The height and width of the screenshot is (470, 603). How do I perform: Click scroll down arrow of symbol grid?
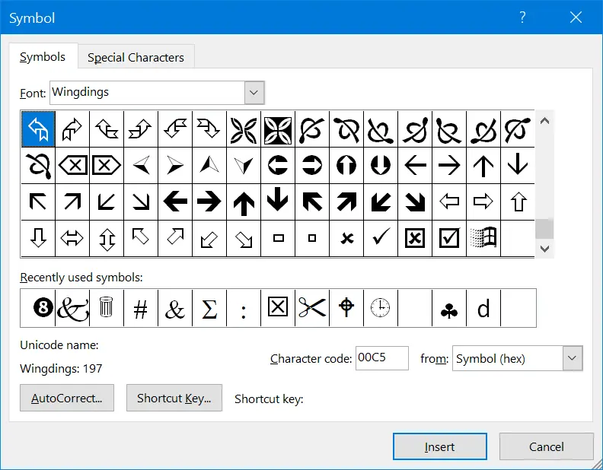pos(544,249)
